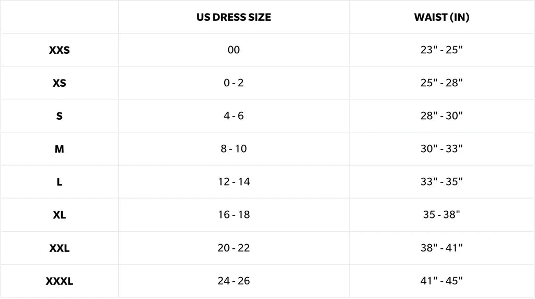Click the M size row label
Viewport: 535px width, 299px height.
tap(60, 149)
